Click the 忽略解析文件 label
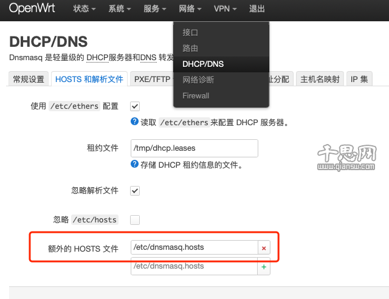The height and width of the screenshot is (299, 389). coord(95,190)
